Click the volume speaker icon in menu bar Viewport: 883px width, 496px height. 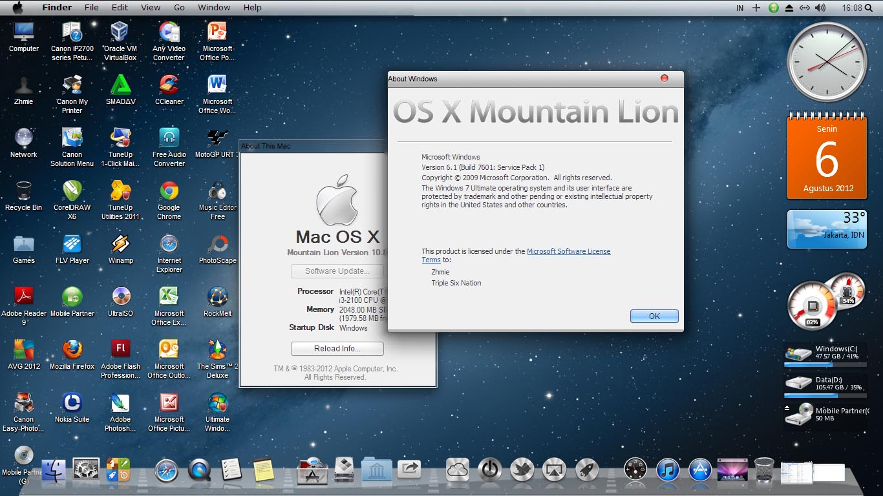pyautogui.click(x=820, y=8)
